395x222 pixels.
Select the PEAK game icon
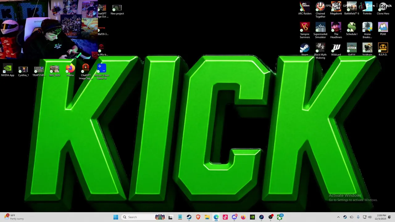[383, 29]
